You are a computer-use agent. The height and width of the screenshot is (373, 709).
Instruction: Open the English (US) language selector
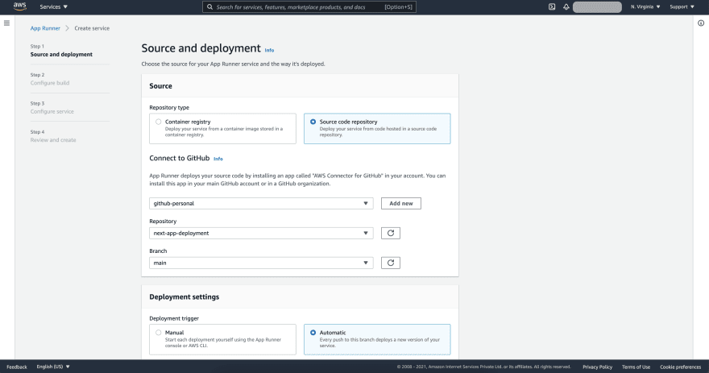[x=53, y=367]
